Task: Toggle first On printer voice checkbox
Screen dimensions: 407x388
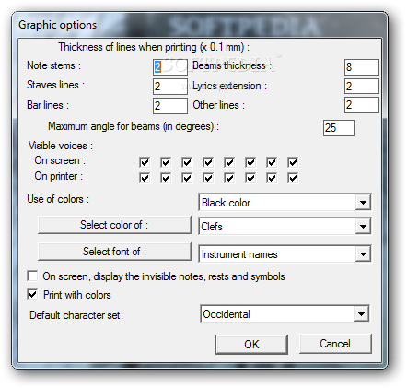Action: 145,178
